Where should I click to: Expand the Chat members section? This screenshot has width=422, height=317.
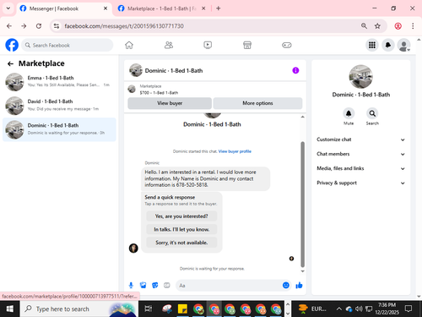point(360,154)
